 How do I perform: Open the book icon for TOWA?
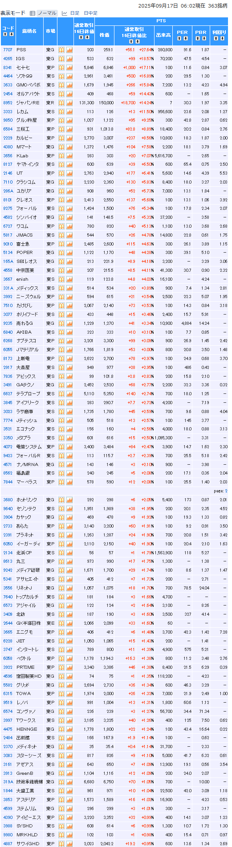tap(62, 694)
